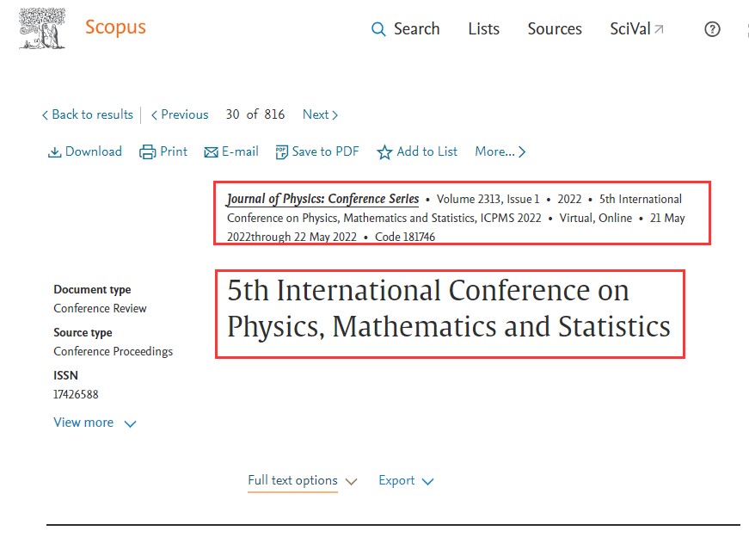Go to Previous document
This screenshot has width=749, height=537.
(x=180, y=114)
